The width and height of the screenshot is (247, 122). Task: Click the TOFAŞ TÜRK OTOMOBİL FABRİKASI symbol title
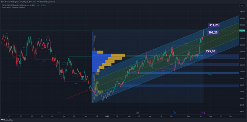click(18, 5)
